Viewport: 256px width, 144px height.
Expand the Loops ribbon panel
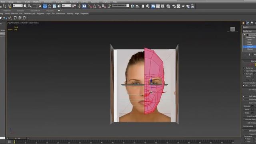pos(48,14)
